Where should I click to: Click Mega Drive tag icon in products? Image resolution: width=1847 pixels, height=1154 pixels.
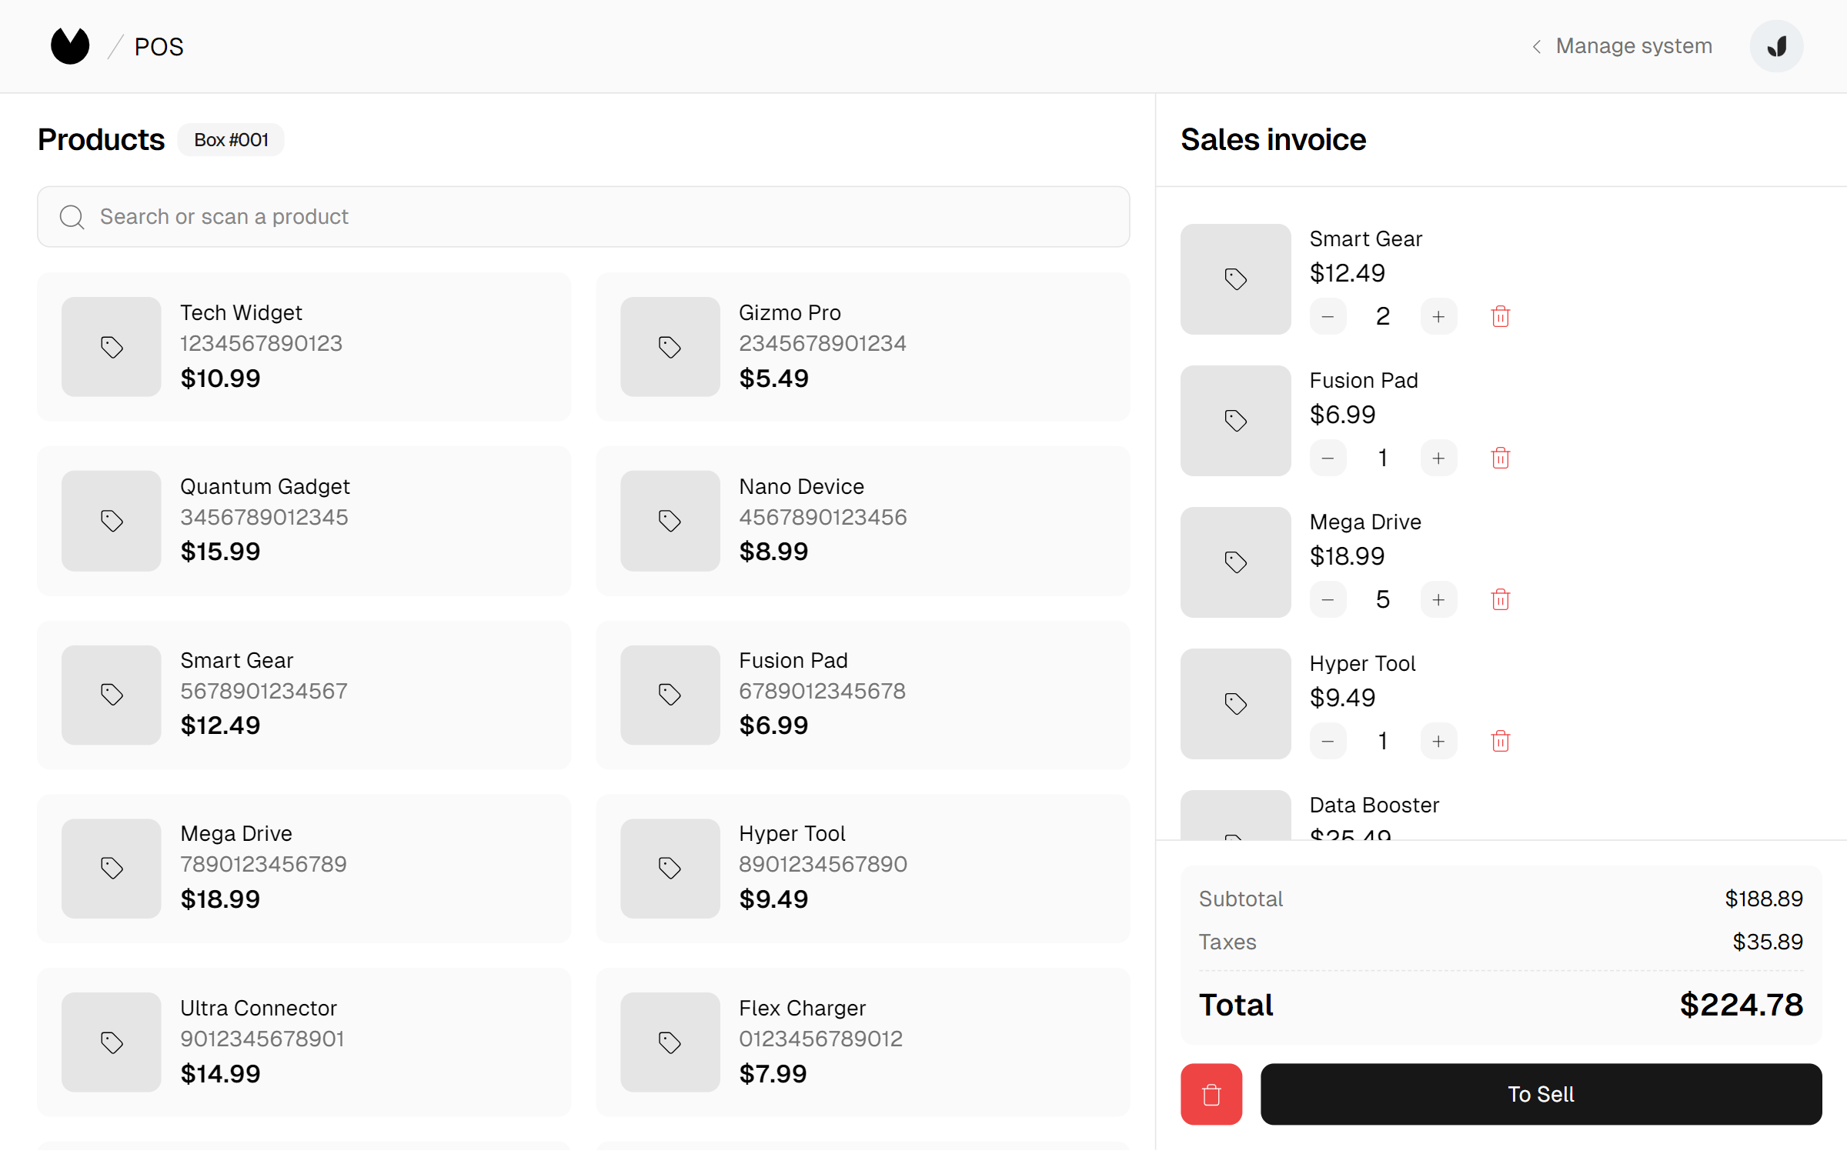pos(112,869)
